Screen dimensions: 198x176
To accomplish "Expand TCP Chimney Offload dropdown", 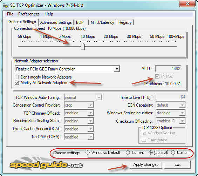I will 90,113.
